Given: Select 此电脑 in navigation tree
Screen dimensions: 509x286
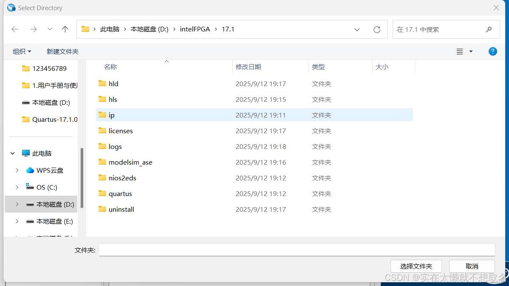Looking at the screenshot, I should [x=42, y=153].
